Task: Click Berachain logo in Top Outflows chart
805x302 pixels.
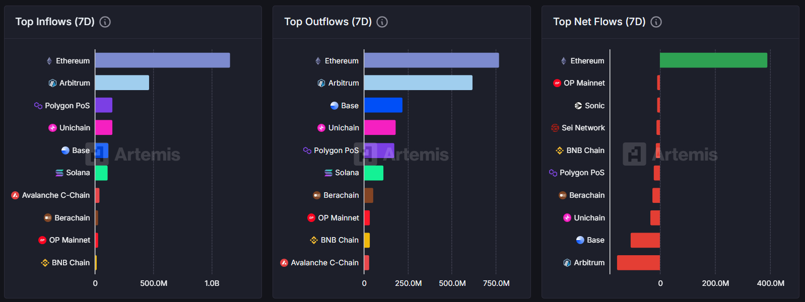Action: click(x=317, y=195)
